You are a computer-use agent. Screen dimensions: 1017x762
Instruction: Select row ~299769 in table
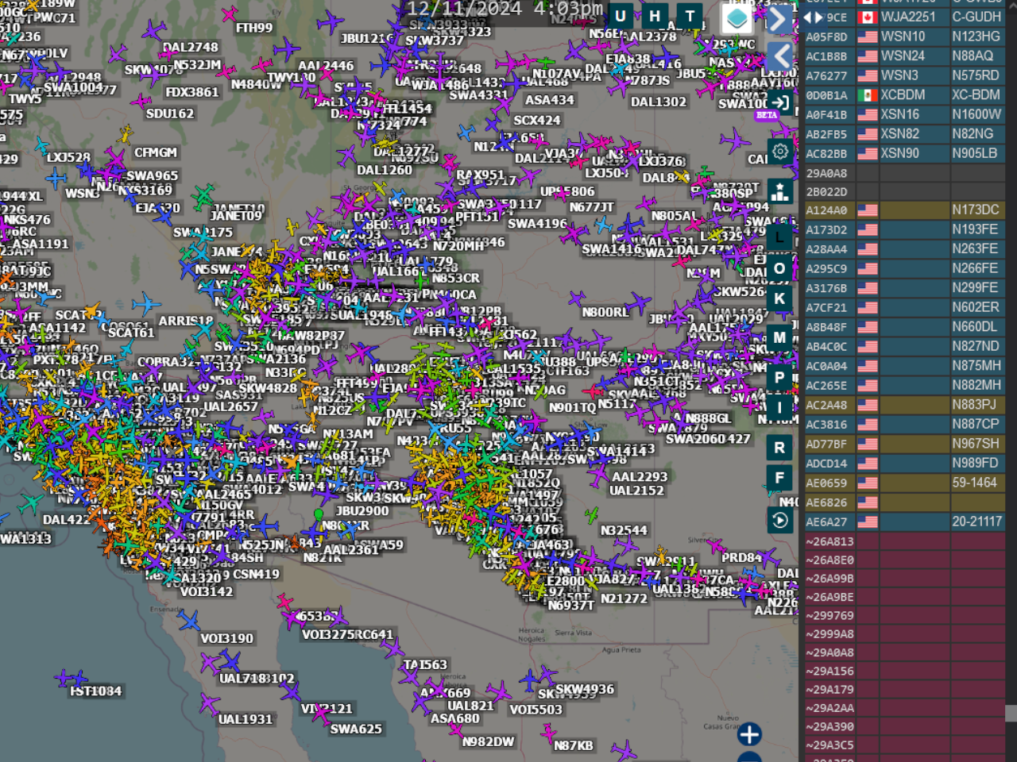[904, 615]
